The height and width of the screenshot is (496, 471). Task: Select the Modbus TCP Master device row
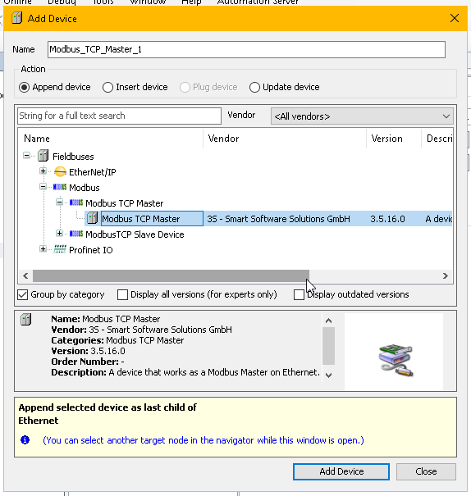(268, 219)
